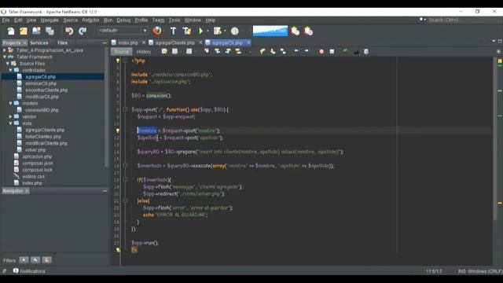Click the green Run Project icon

pos(201,31)
